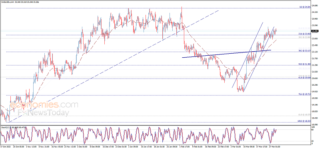Viewport: 319px width, 149px height.
Task: Select the 100.0 Fibonacci label at 18.22
Action: coord(304,121)
